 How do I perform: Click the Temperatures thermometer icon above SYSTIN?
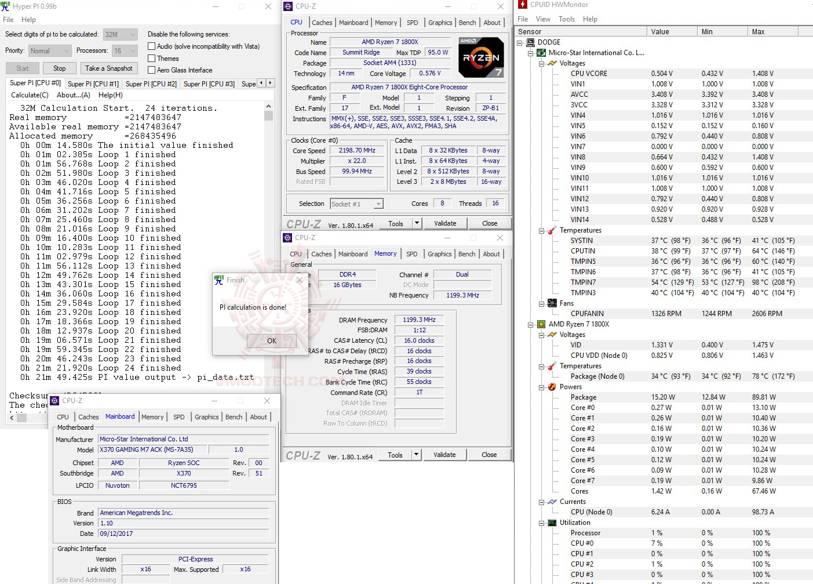pos(552,230)
